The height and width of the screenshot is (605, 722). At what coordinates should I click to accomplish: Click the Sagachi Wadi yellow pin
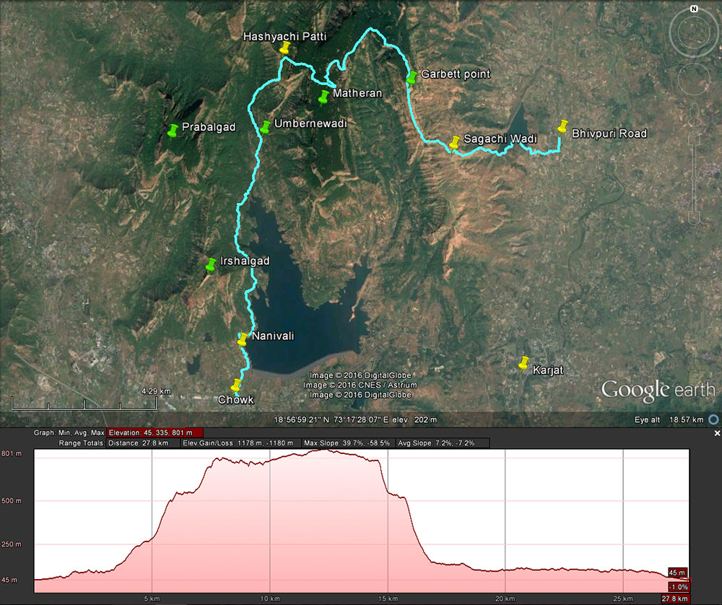pos(455,142)
